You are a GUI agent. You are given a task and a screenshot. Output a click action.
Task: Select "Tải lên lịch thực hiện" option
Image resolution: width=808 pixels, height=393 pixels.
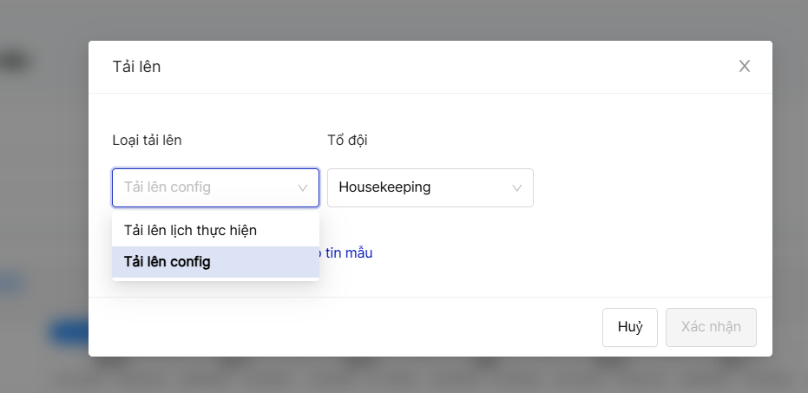190,231
